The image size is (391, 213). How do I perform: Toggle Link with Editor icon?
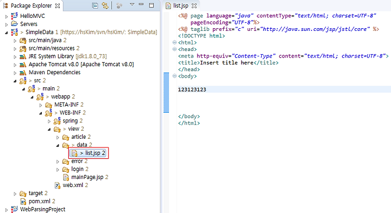pyautogui.click(x=105, y=5)
